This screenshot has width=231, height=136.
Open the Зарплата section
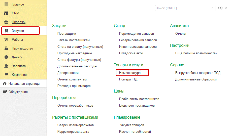pos(19,66)
